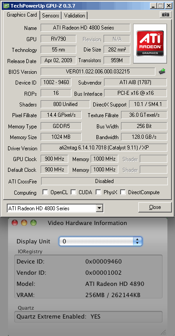Click the BIOS save chip icon

[x=162, y=72]
